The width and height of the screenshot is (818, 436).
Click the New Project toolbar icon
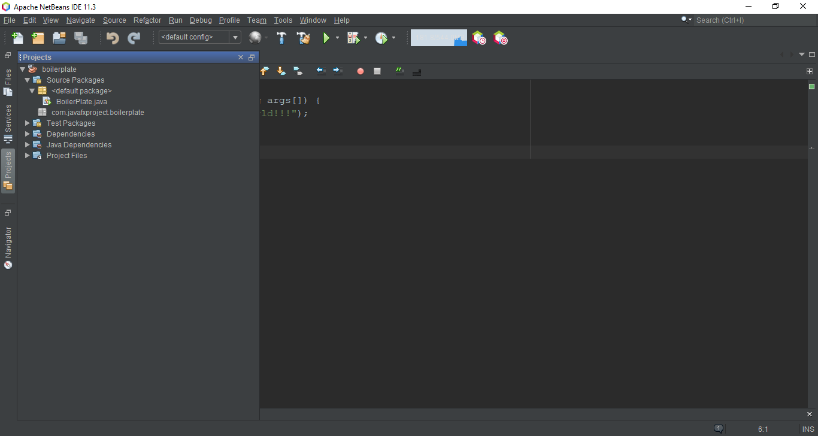coord(38,38)
